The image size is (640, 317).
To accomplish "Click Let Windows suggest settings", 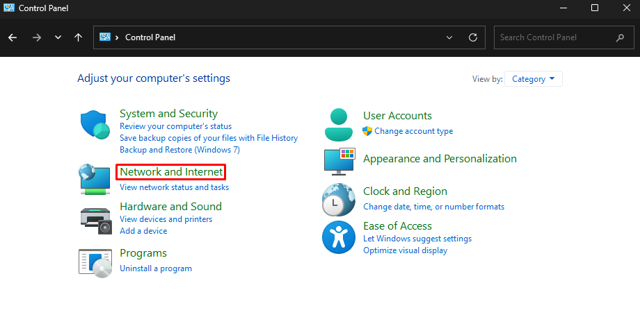I will [417, 239].
